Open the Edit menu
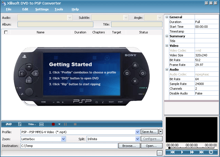 [25, 9]
